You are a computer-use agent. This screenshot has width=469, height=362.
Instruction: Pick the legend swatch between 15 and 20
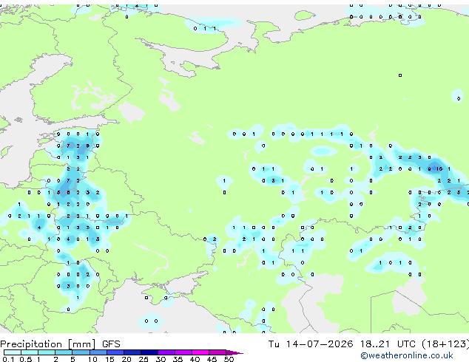coord(115,352)
